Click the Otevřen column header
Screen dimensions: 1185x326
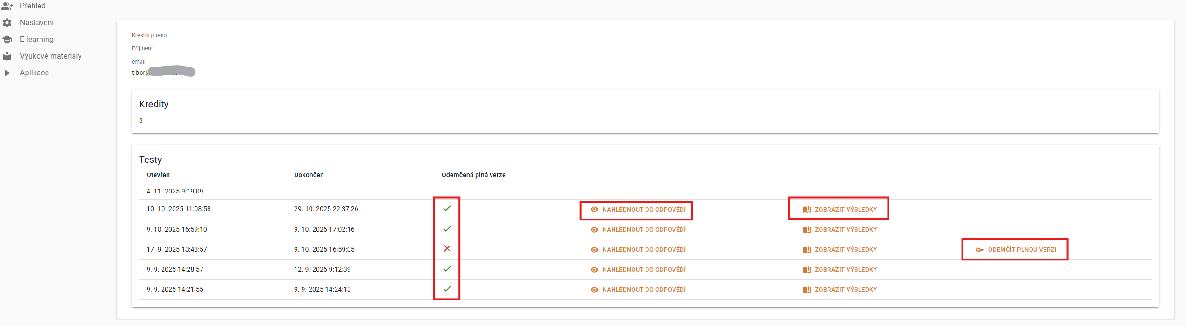click(158, 175)
